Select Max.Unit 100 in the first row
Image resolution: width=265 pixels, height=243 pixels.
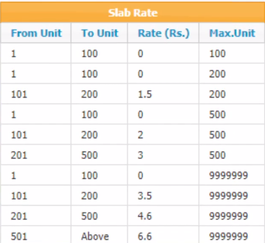coord(232,53)
